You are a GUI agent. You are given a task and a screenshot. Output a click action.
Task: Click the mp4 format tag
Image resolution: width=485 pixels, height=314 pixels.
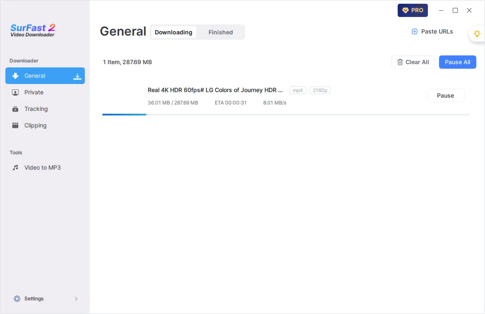point(298,90)
